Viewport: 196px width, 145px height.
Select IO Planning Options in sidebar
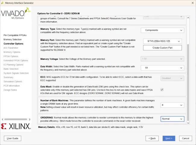coord(13,65)
